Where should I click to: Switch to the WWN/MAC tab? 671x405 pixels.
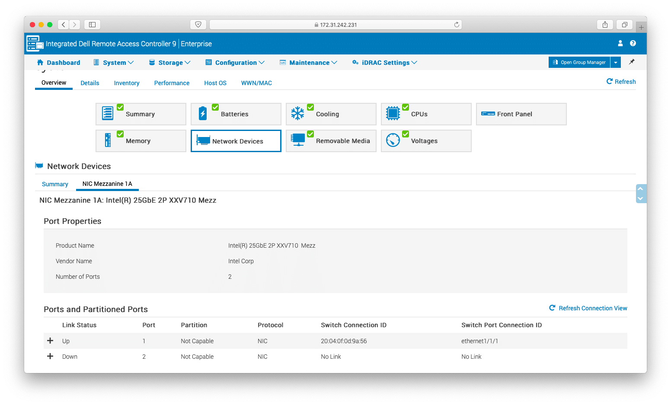pyautogui.click(x=256, y=83)
